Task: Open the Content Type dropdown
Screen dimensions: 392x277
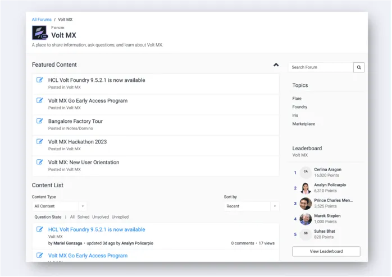Action: [x=59, y=206]
